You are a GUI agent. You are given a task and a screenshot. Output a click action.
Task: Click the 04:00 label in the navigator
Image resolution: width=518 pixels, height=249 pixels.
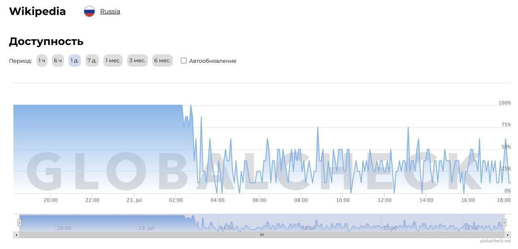tap(227, 228)
